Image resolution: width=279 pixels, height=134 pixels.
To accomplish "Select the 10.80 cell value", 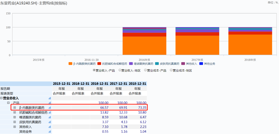I will (142, 113).
